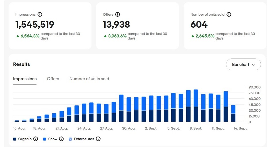Image resolution: width=267 pixels, height=147 pixels.
Task: Open the External ads legend info icon
Action: point(98,139)
